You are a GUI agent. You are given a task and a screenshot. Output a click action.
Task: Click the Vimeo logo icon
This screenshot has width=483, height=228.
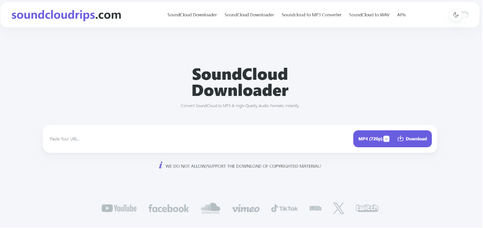[x=246, y=209]
